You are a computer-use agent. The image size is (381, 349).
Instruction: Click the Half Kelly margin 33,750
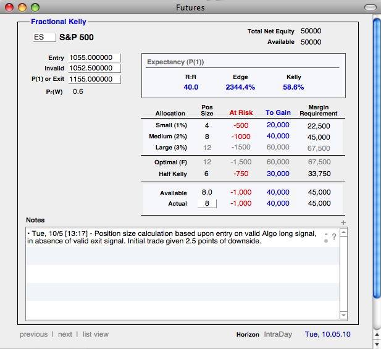point(319,174)
